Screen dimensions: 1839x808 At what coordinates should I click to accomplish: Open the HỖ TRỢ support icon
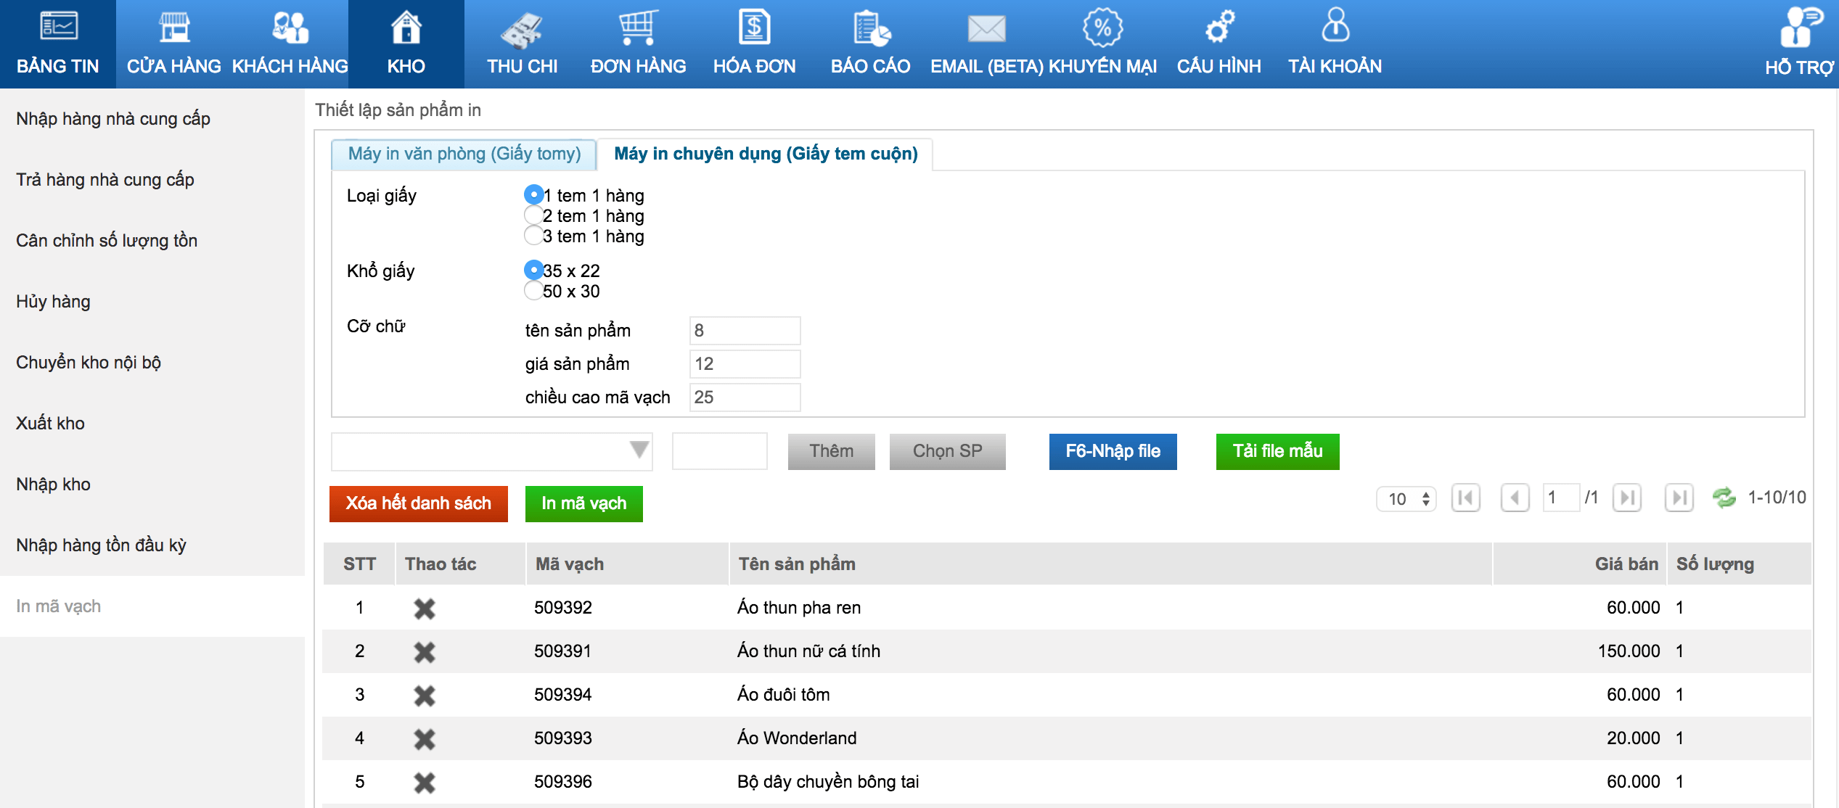(x=1799, y=29)
